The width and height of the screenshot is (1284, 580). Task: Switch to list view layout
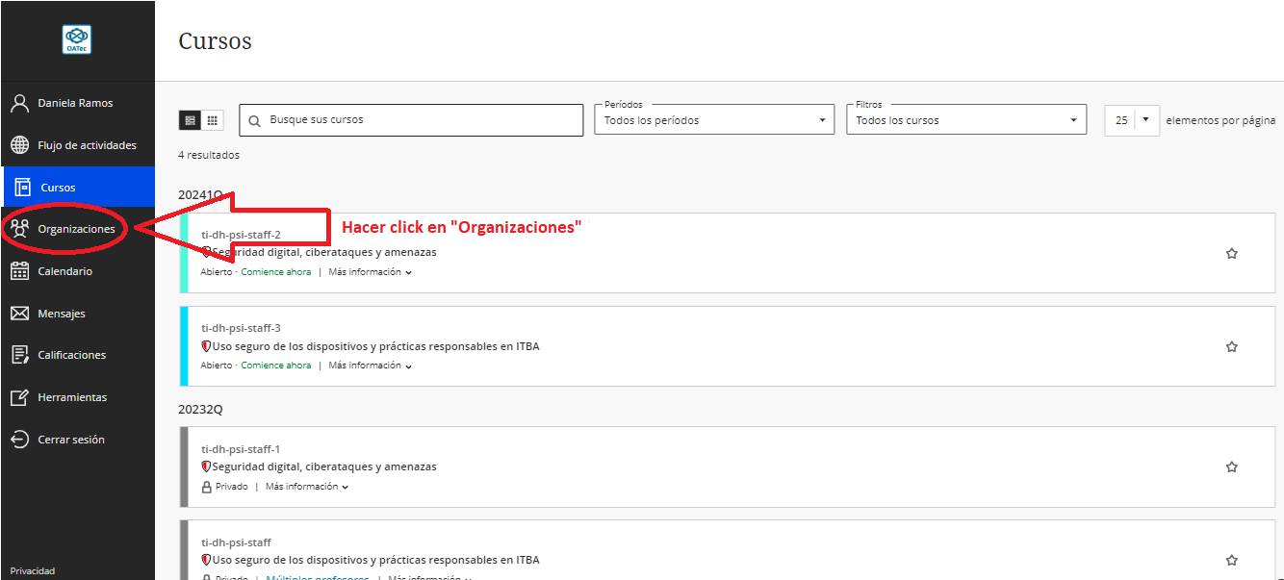pyautogui.click(x=190, y=120)
